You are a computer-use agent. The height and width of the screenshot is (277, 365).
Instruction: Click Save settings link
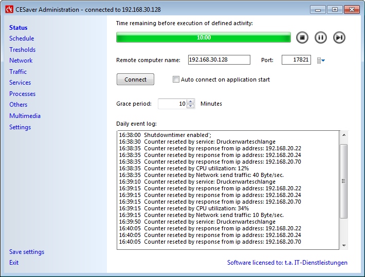coord(27,252)
